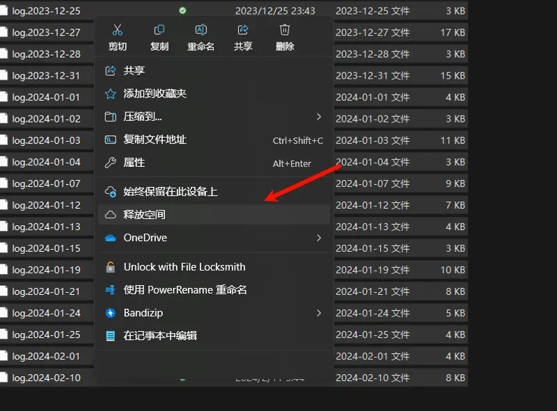Click the Bandizip blue round icon
Image resolution: width=557 pixels, height=411 pixels.
click(111, 313)
